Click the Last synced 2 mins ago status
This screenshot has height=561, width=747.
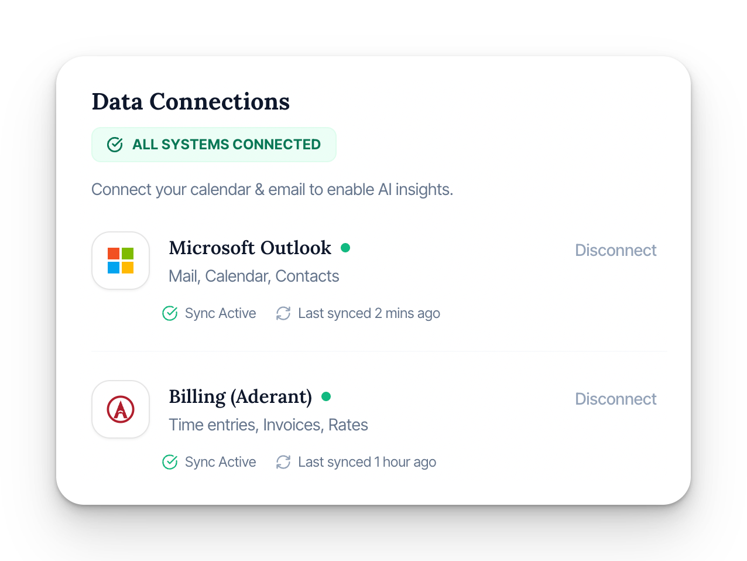click(369, 313)
